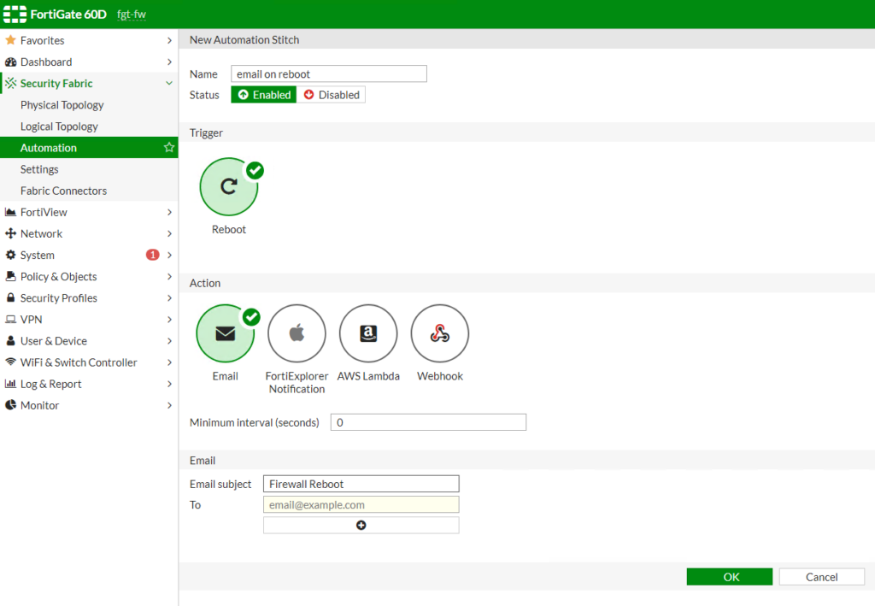Click the Automation favorite star icon

169,148
